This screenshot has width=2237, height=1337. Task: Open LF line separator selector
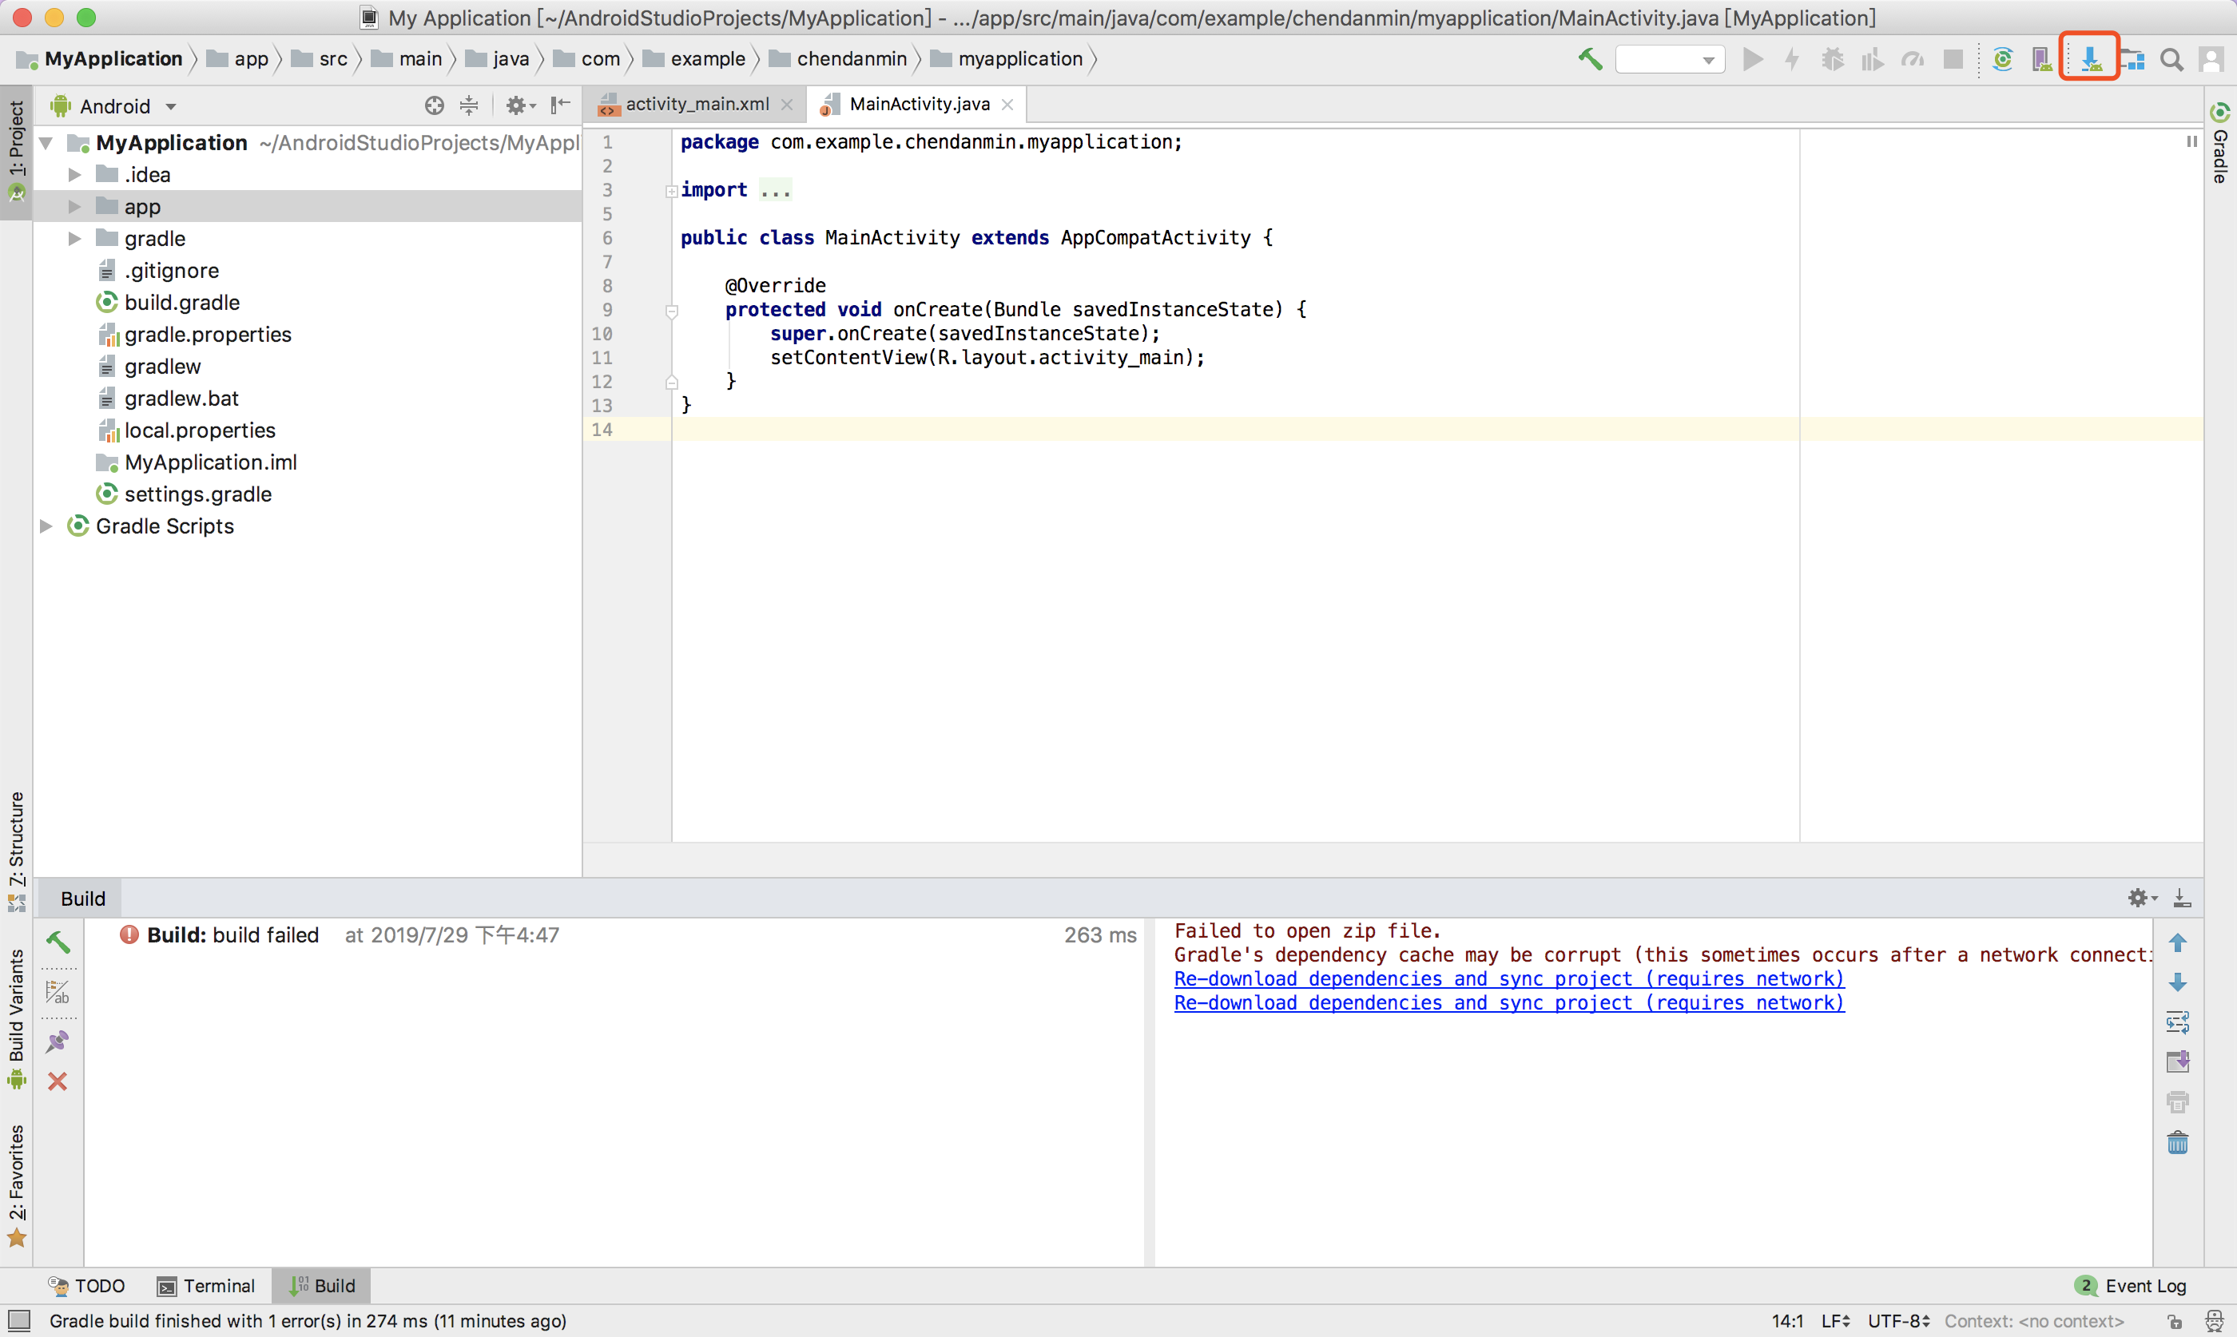(x=1835, y=1322)
